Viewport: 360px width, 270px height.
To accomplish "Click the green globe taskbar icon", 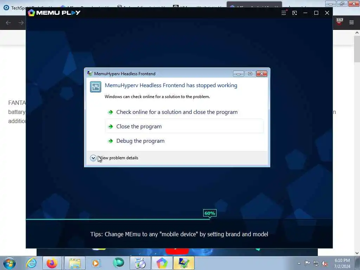I will 118,263.
